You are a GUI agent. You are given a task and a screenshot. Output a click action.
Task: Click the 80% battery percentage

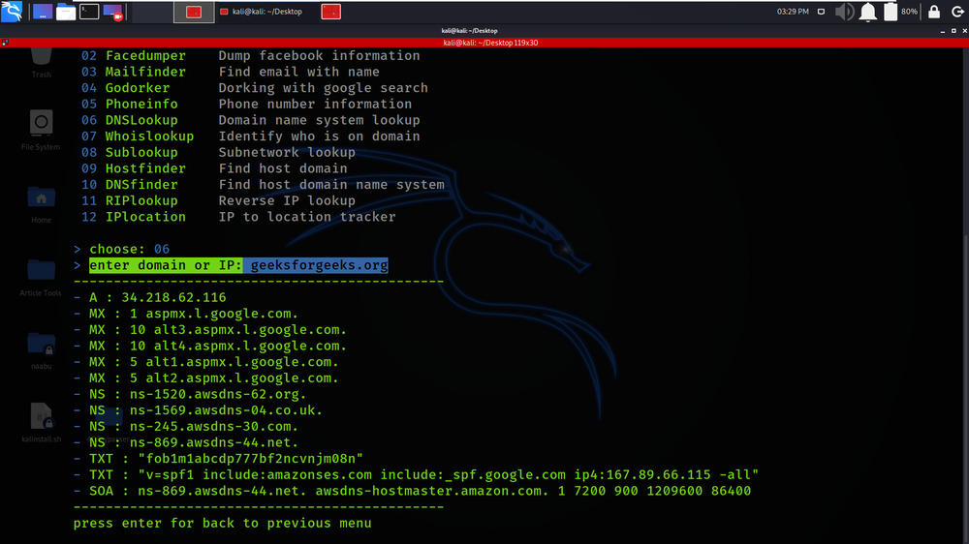[909, 12]
